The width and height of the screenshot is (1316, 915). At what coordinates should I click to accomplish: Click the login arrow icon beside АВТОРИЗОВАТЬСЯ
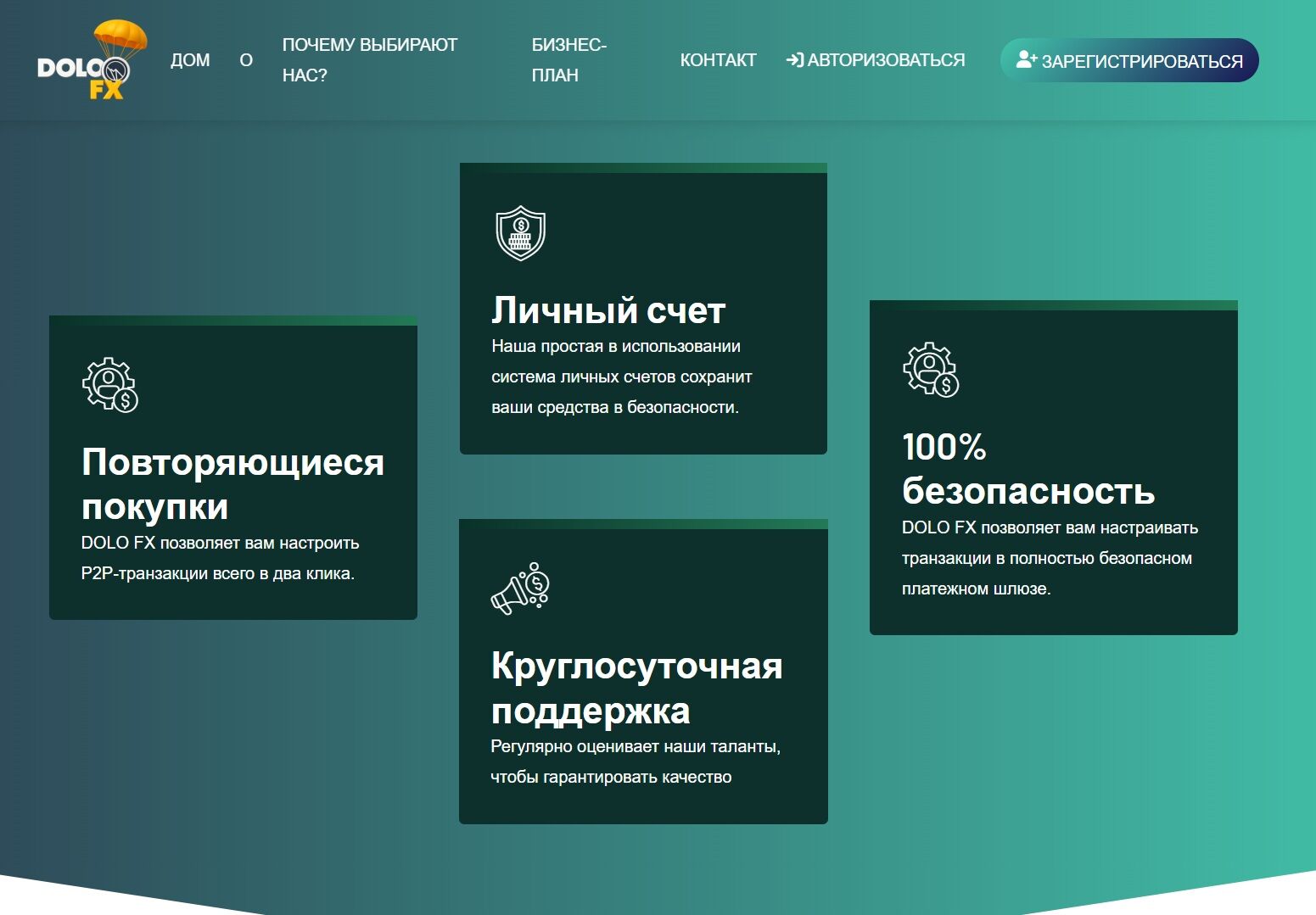click(794, 59)
